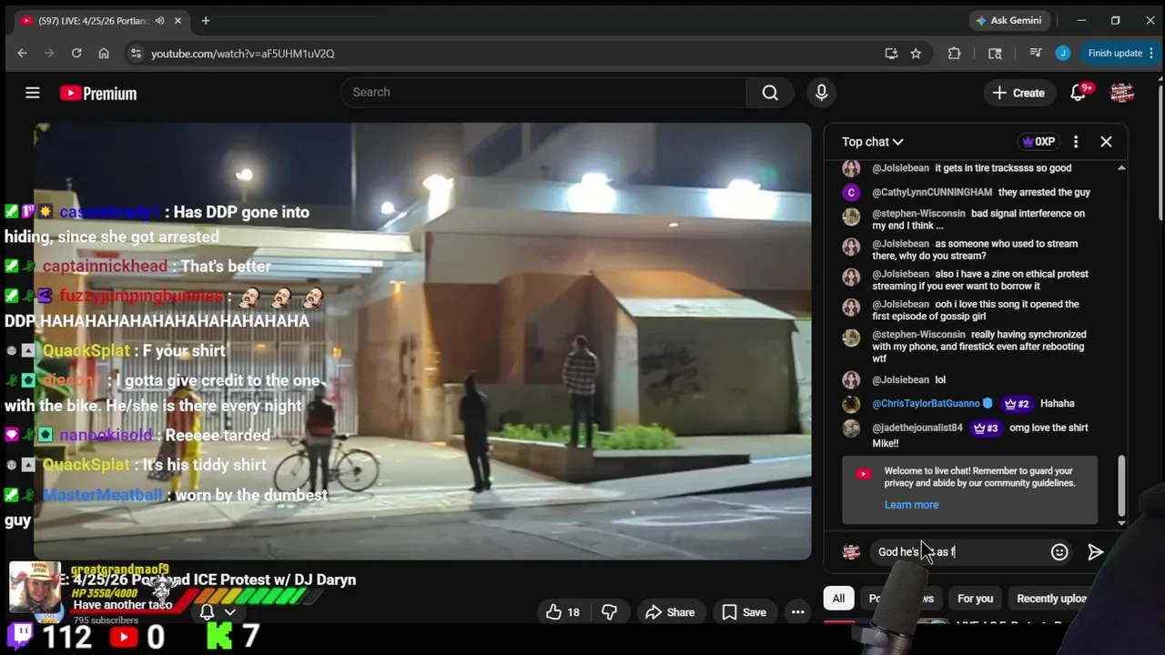Open live chat more options menu

pos(1076,142)
